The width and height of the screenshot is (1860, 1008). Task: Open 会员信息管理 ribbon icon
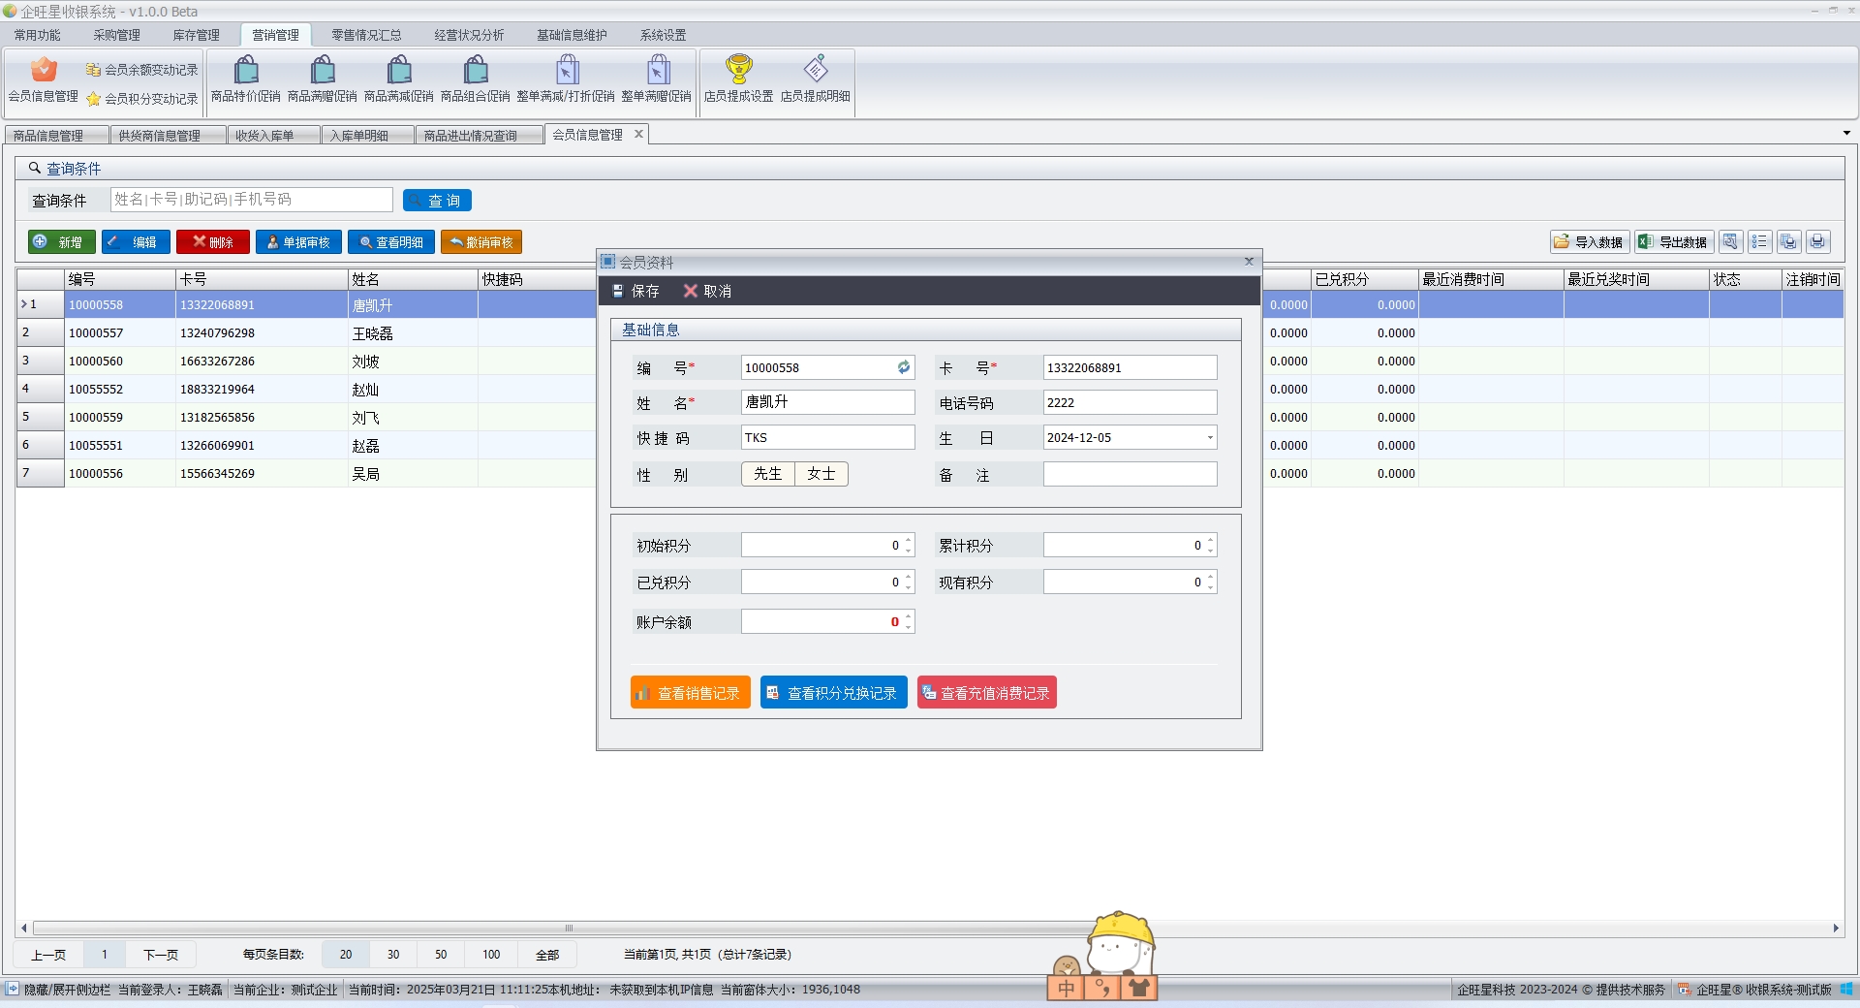coord(44,79)
